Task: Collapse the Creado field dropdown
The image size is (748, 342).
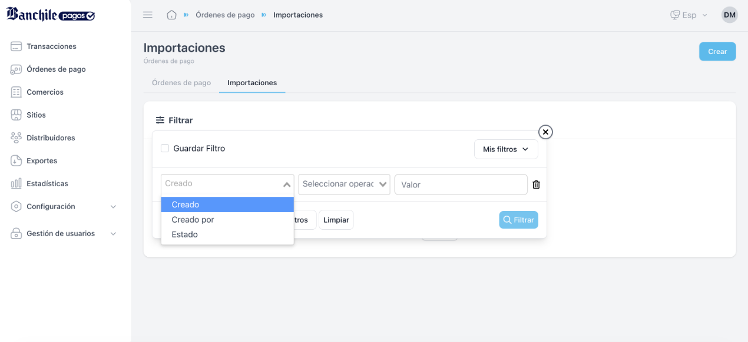Action: pyautogui.click(x=287, y=185)
